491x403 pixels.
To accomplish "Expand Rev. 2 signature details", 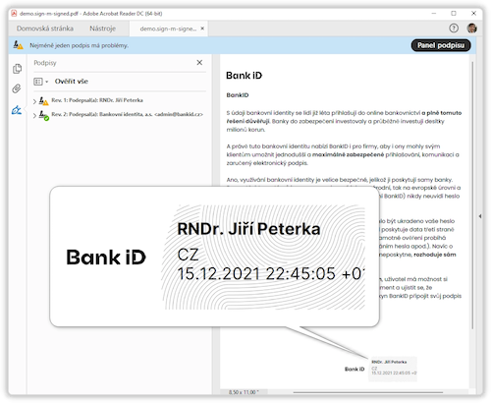I will [x=34, y=115].
